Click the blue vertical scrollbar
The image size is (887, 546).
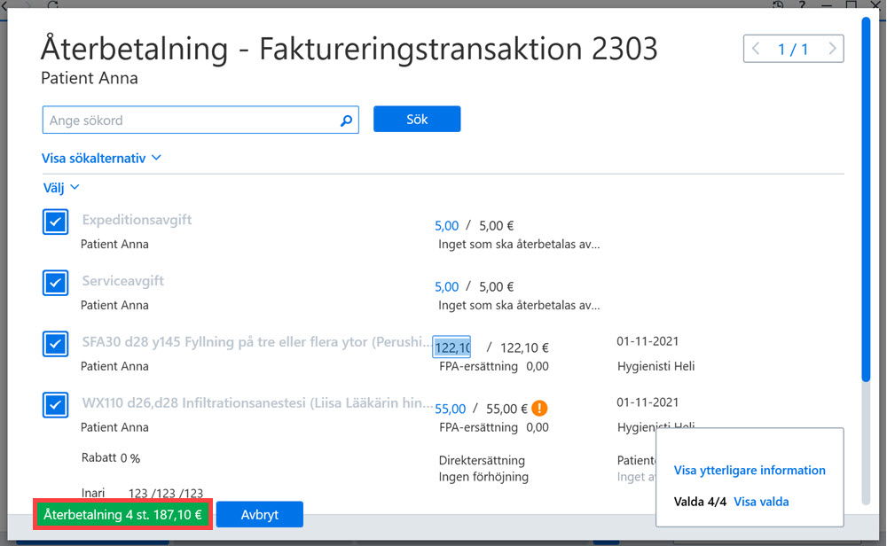point(866,199)
